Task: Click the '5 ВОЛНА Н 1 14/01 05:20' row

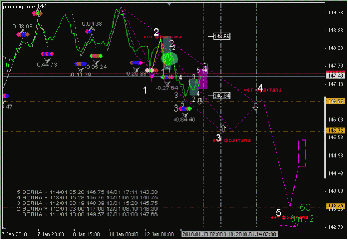Action: click(x=87, y=192)
